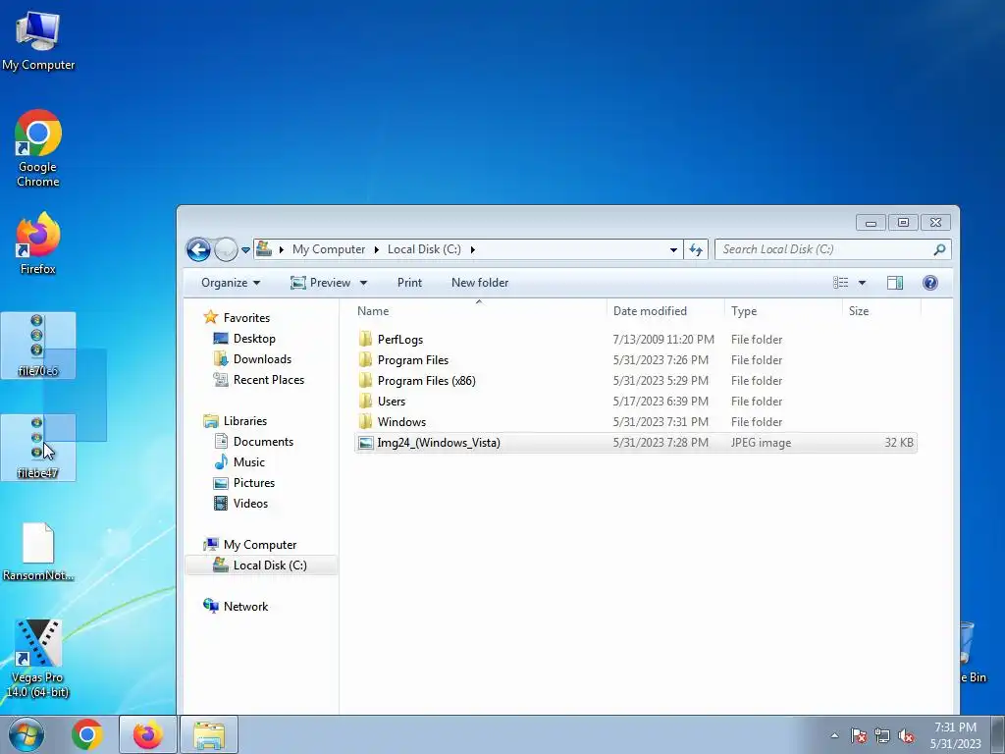Expand arrow after Local Disk (C:) breadcrumb
This screenshot has height=754, width=1005.
coord(473,249)
